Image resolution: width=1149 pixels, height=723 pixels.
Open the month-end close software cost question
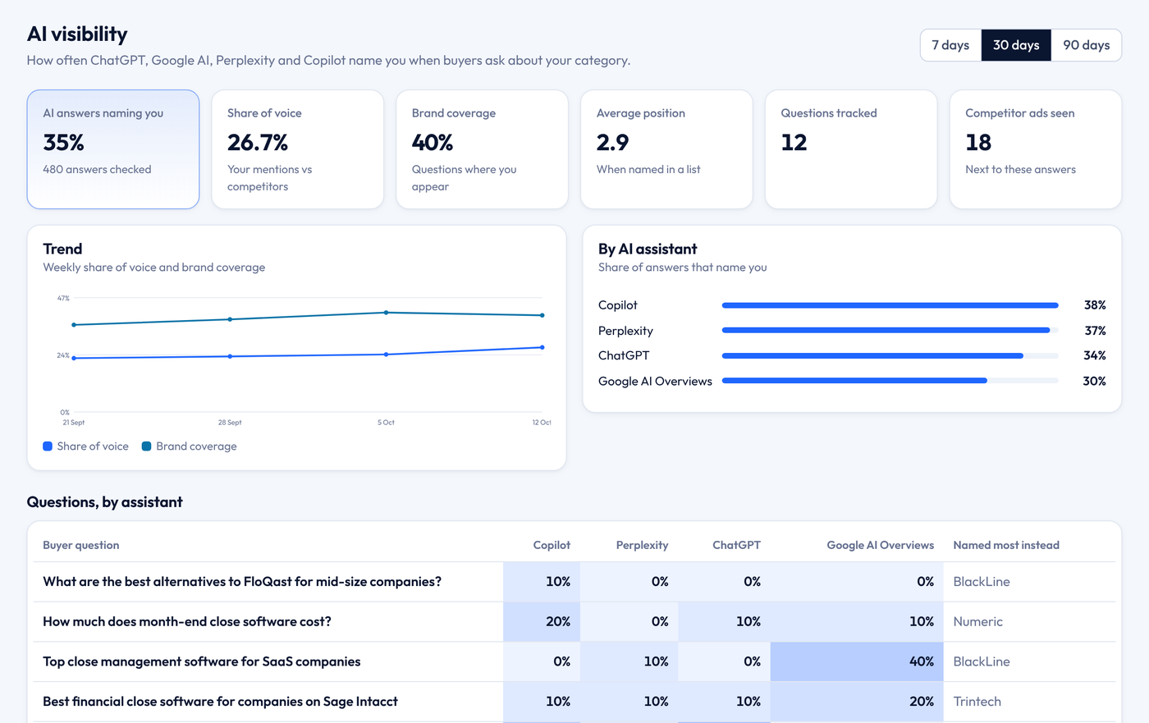pyautogui.click(x=574, y=622)
